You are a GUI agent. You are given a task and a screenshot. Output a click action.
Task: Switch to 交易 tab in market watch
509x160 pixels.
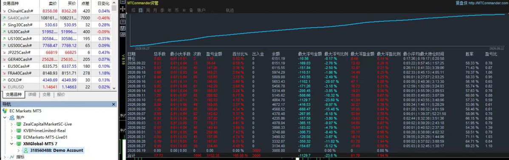46,94
